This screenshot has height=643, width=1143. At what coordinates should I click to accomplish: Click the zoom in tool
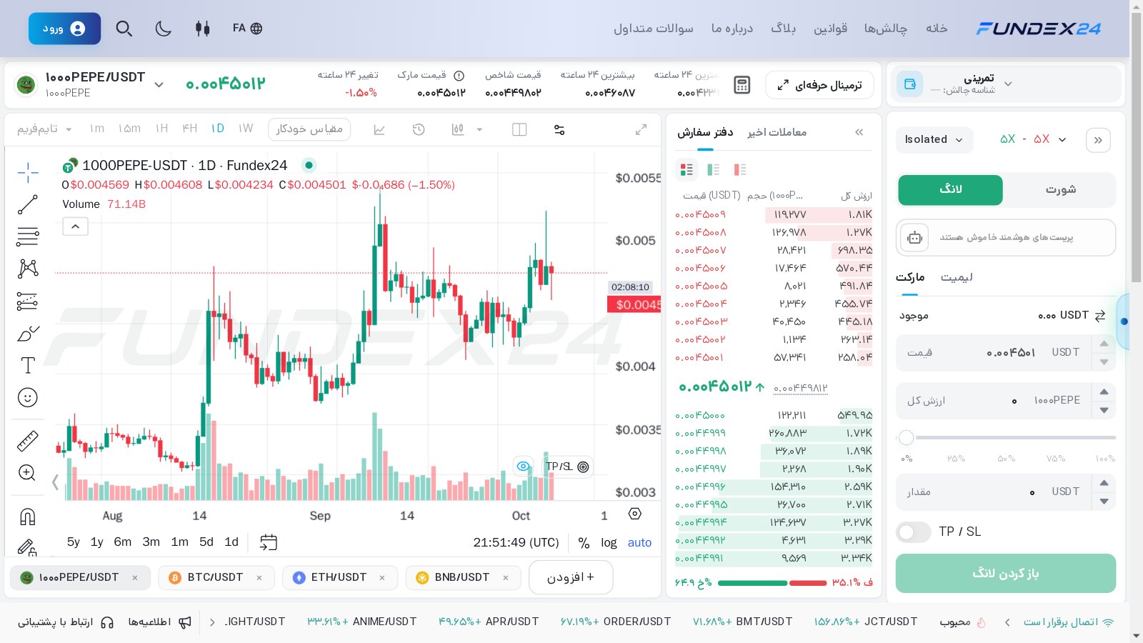(28, 472)
